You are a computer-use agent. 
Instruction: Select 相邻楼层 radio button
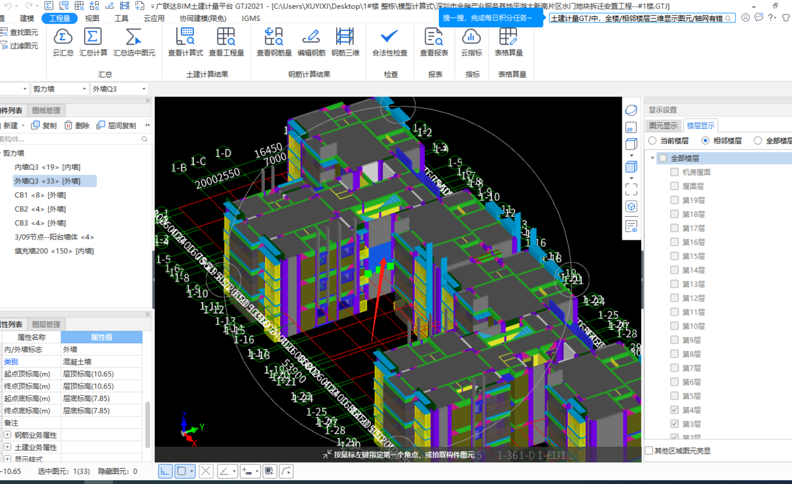click(x=705, y=141)
